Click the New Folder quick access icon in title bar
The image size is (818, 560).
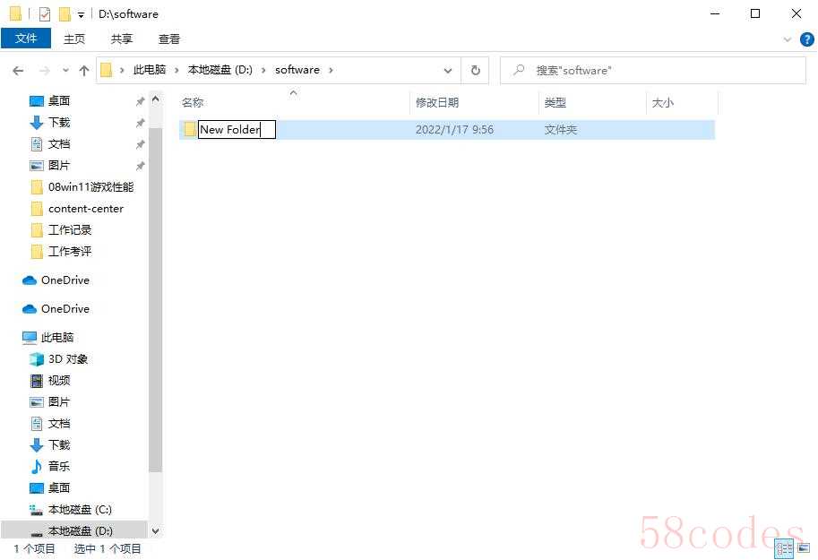(x=65, y=14)
